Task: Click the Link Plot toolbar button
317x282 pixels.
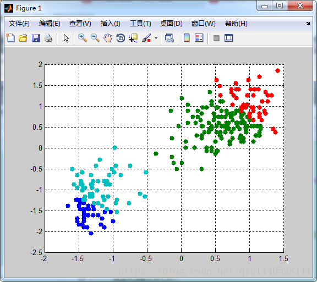Action: point(170,38)
